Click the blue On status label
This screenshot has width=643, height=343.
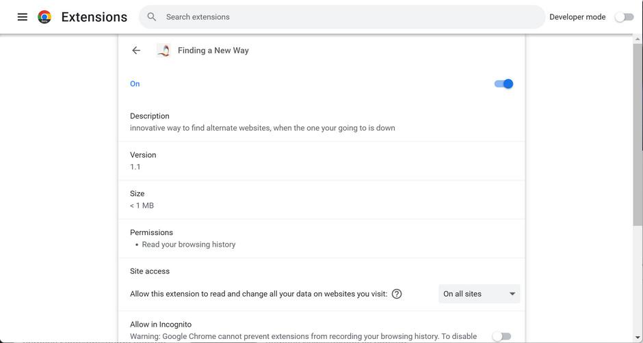coord(135,84)
